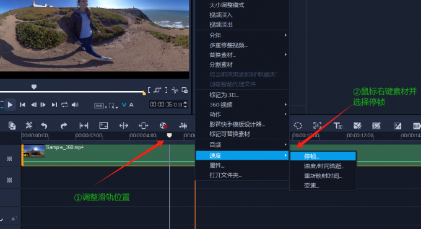The image size is (421, 229).
Task: Open 属性 properties entry
Action: point(217,165)
